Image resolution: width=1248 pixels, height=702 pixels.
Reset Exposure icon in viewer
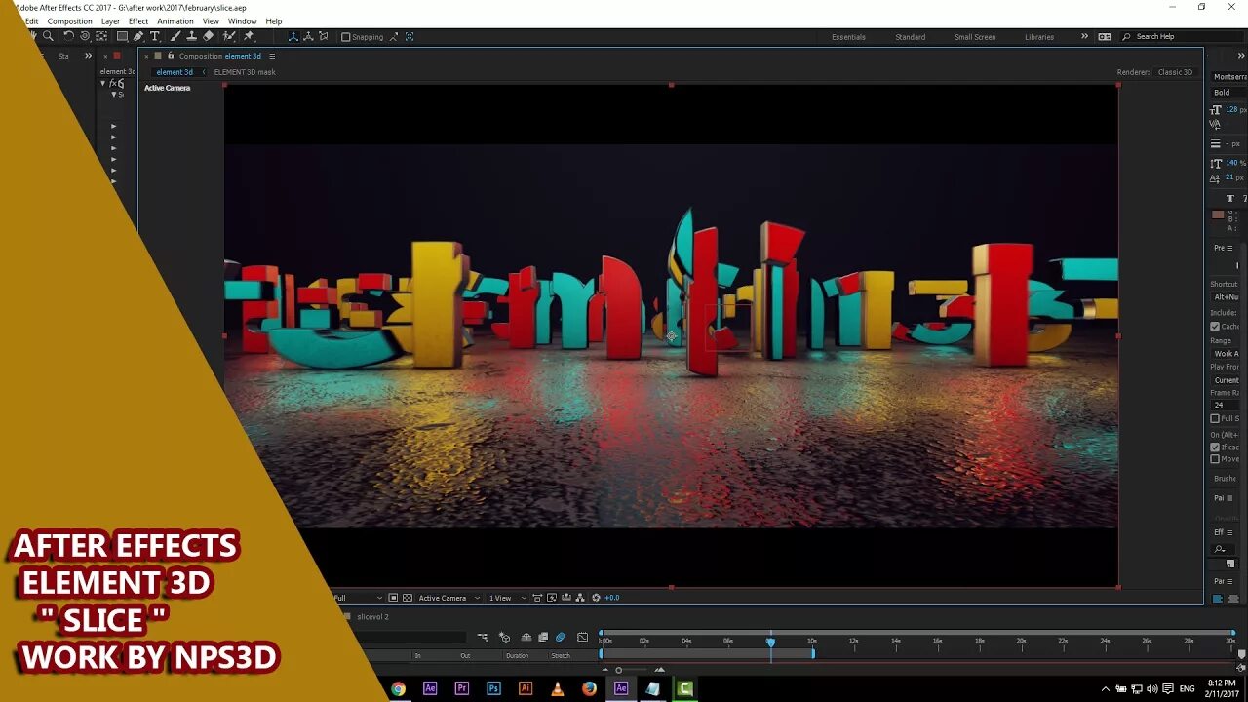596,598
